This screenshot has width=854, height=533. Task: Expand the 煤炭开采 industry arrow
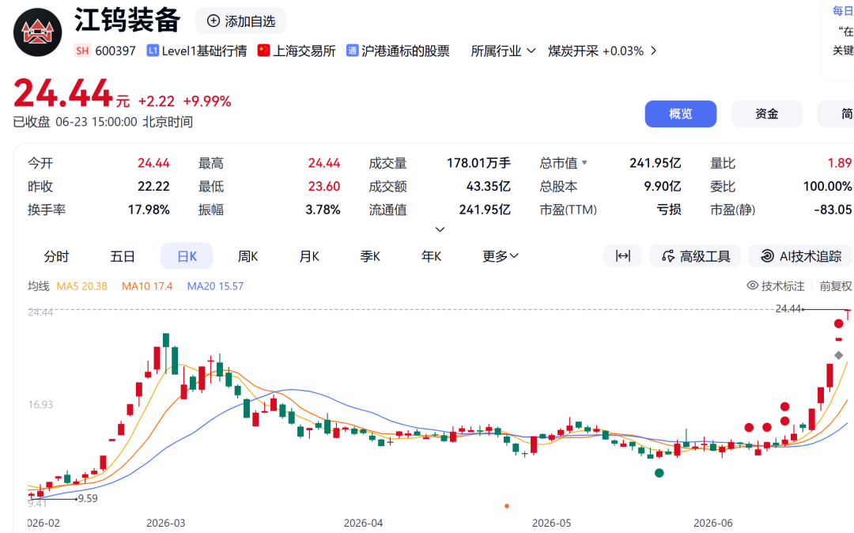654,51
